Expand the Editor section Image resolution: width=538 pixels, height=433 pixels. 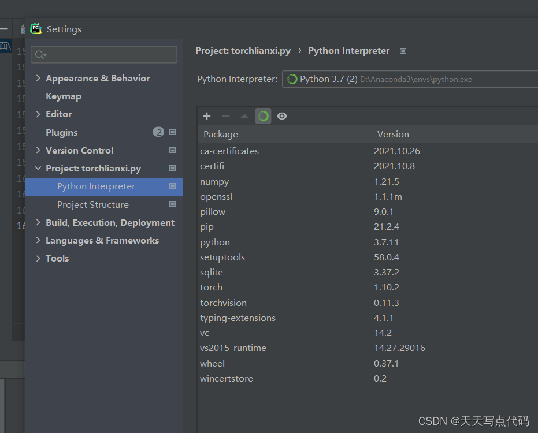(38, 114)
